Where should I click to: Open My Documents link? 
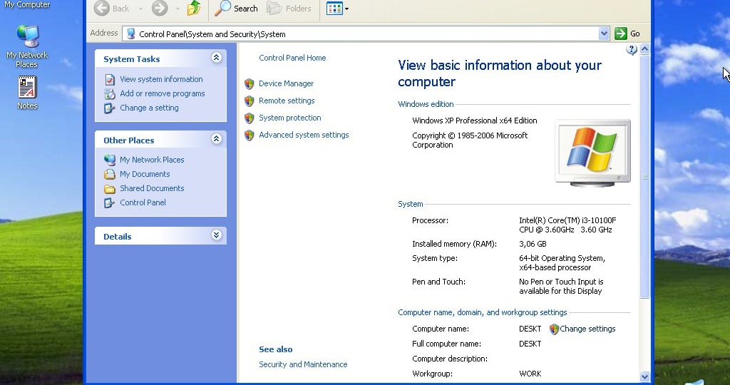coord(145,174)
